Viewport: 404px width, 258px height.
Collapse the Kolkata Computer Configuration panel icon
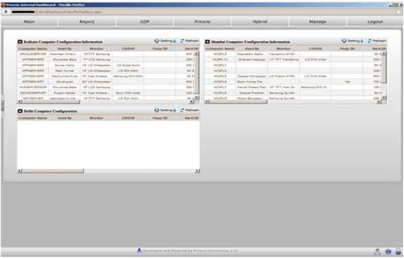[20, 42]
